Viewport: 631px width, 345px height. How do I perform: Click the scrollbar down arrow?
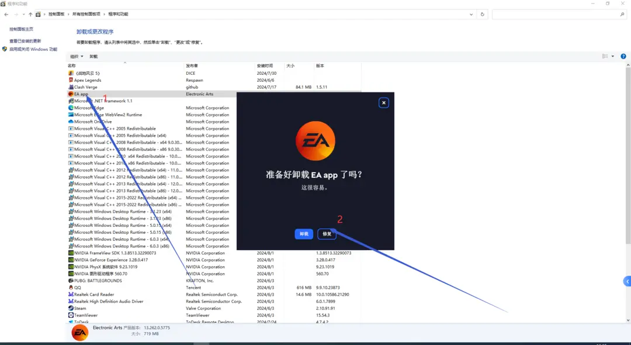point(628,320)
